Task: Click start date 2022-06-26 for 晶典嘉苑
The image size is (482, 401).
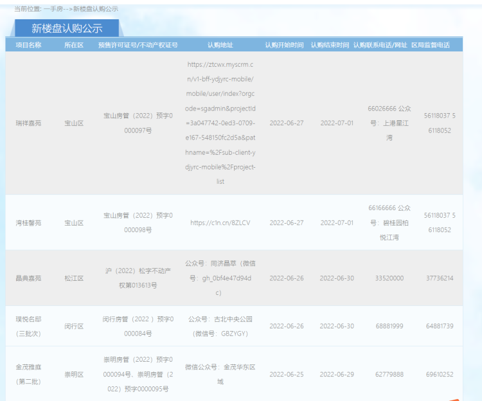Action: pos(287,278)
